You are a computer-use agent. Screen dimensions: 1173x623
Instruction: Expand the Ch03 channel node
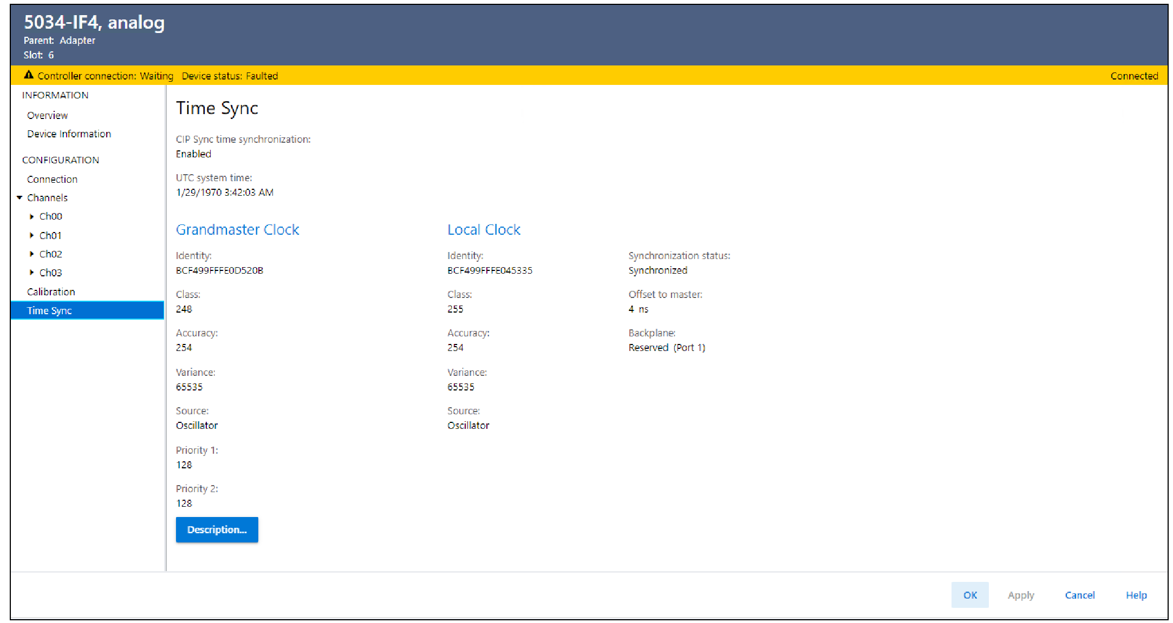(31, 273)
